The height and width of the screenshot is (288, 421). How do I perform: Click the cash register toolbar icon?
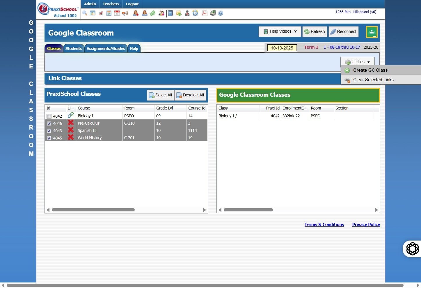(213, 13)
